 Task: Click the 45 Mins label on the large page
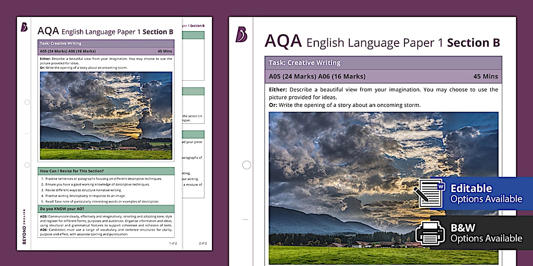pos(485,76)
